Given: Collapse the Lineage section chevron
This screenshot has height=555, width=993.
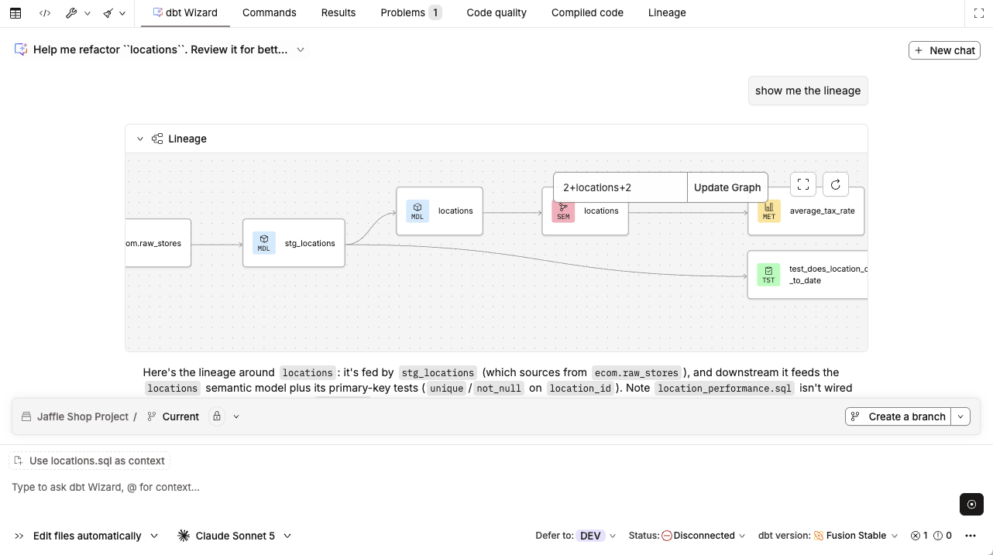Looking at the screenshot, I should click(140, 139).
